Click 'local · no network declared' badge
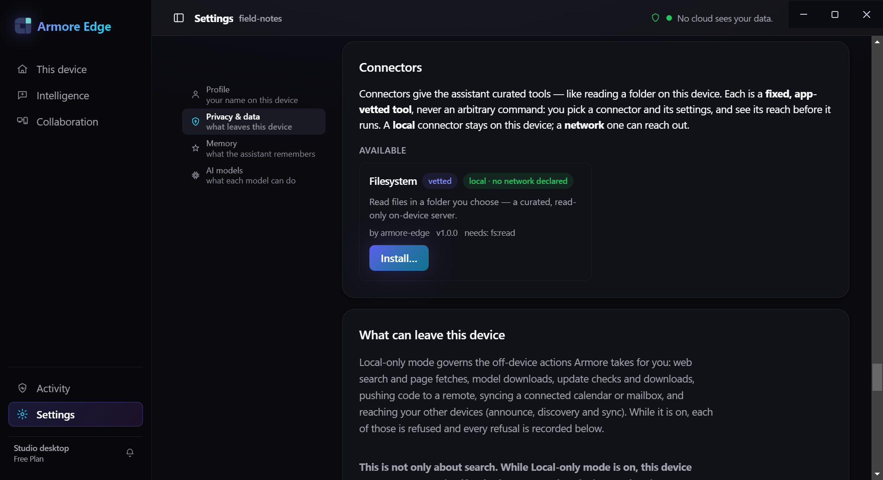Viewport: 883px width, 480px height. pyautogui.click(x=518, y=181)
